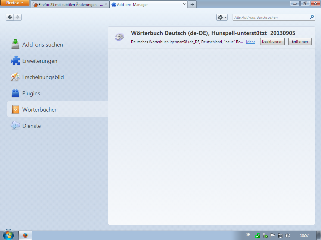This screenshot has width=321, height=240.
Task: Click the Show Desktop strip on the taskbar
Action: (319, 236)
